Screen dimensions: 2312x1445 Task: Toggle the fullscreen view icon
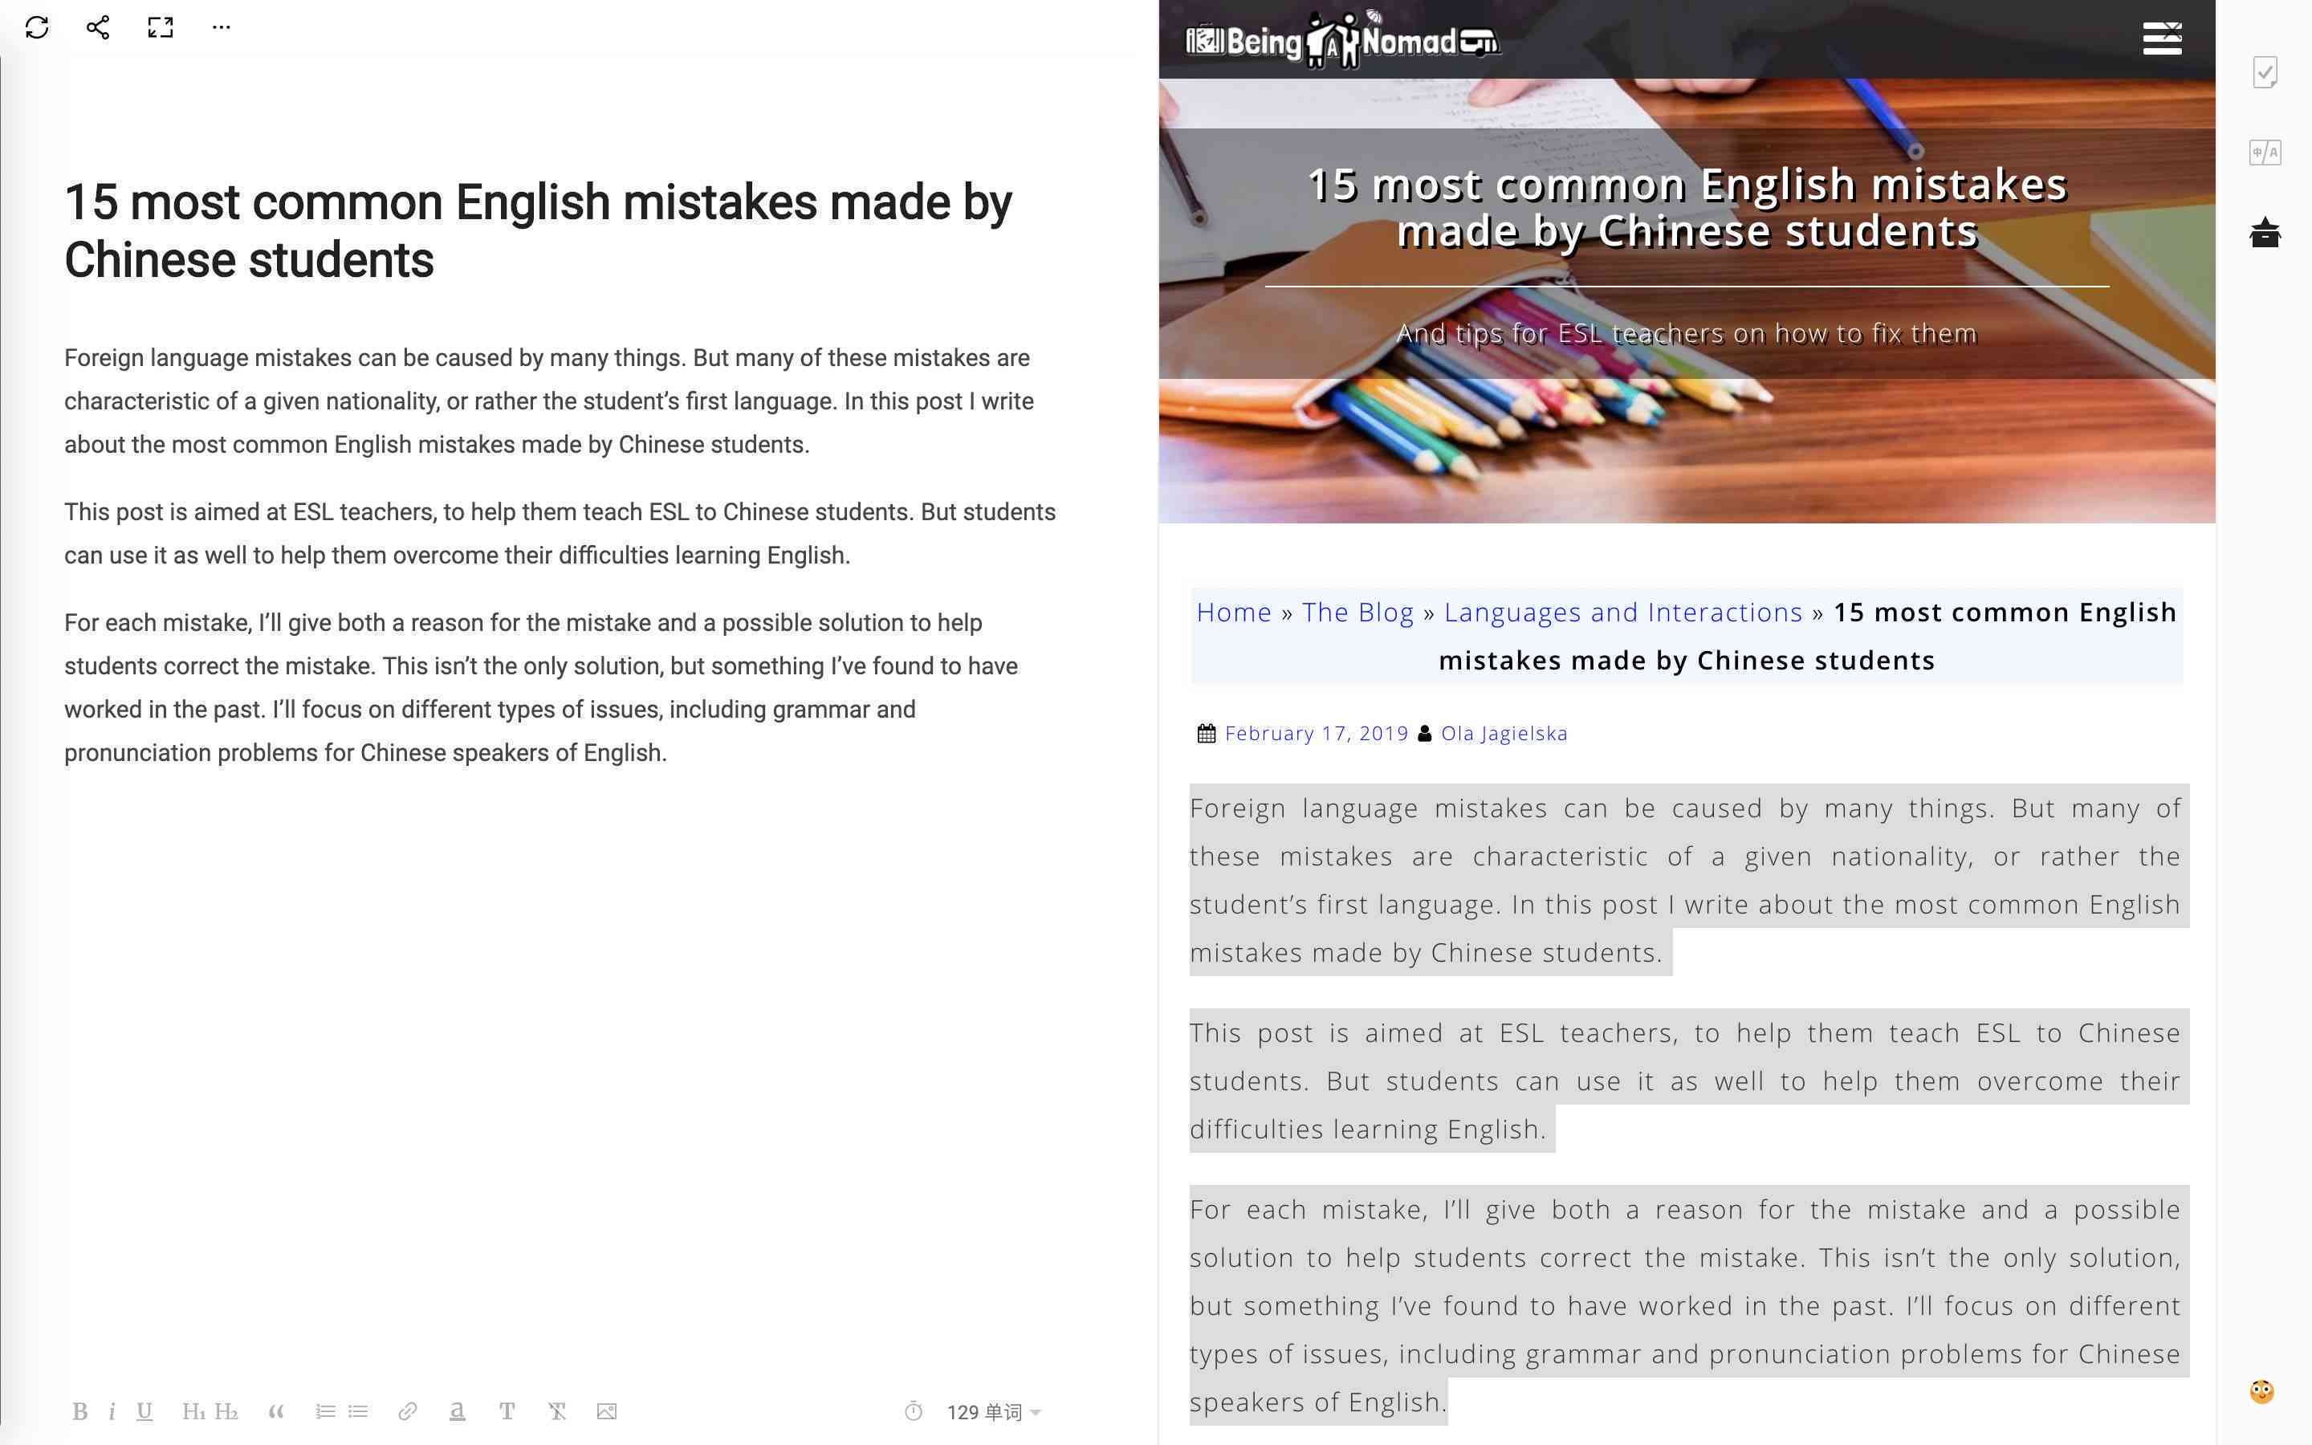click(160, 26)
